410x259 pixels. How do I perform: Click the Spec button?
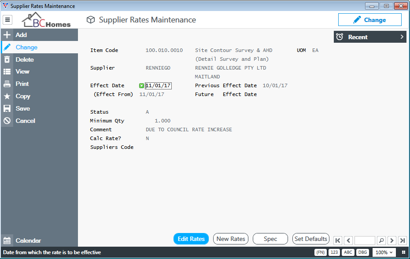270,239
